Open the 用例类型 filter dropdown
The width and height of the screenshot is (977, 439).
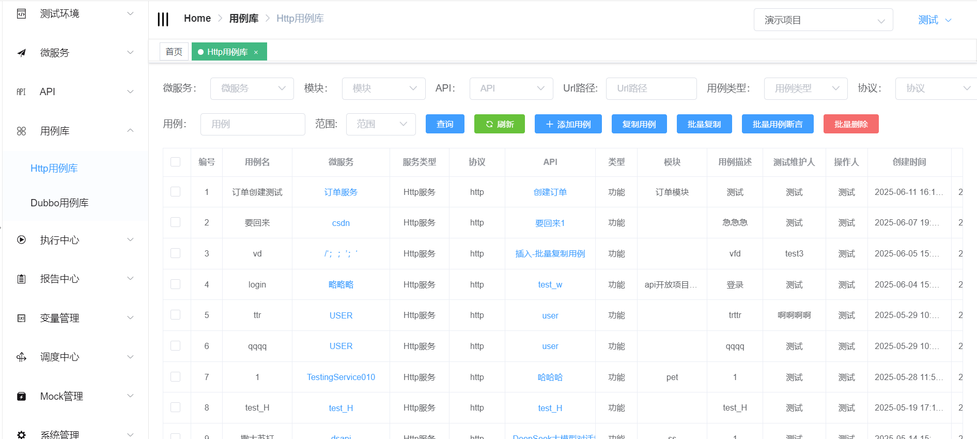805,88
